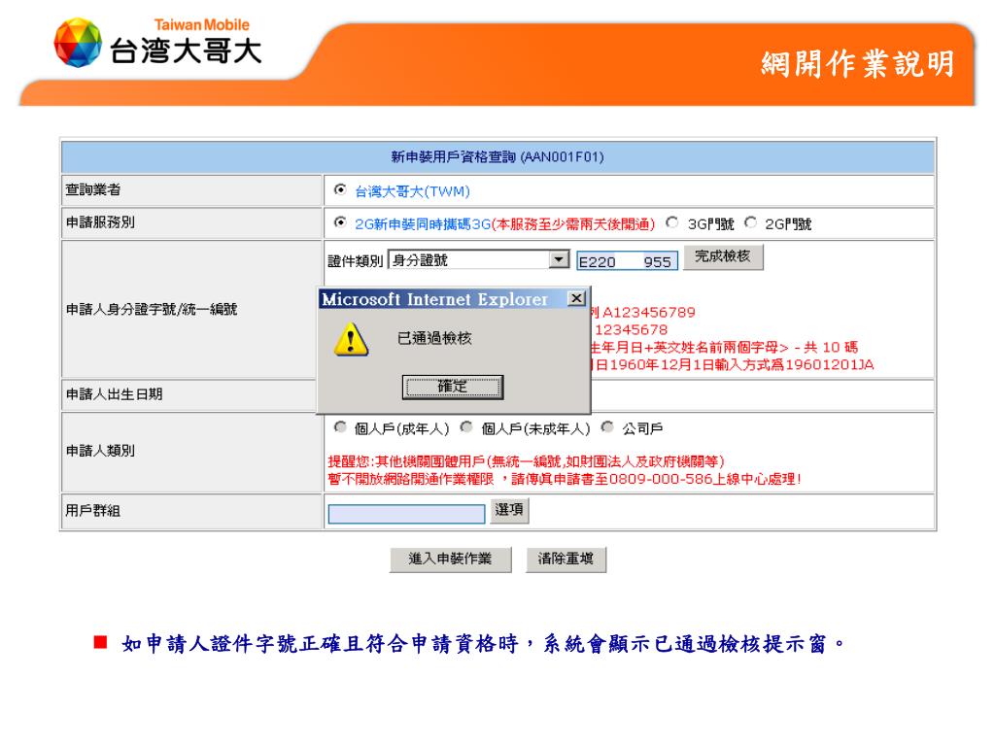Viewport: 995px width, 746px height.
Task: Click the Microsoft Internet Explorer title bar
Action: (x=453, y=298)
